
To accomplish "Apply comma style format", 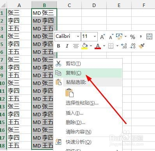I will 141,37.
